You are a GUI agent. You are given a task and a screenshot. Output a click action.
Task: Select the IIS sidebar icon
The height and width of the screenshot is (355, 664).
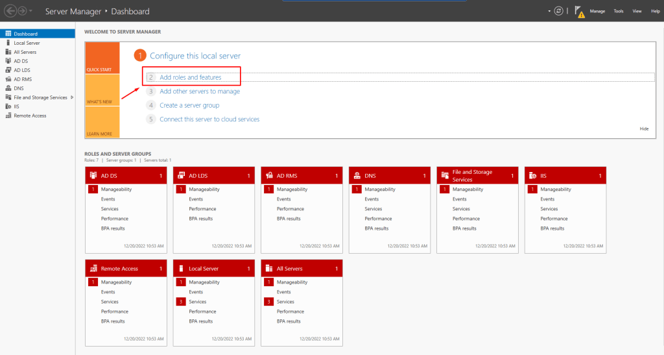8,106
